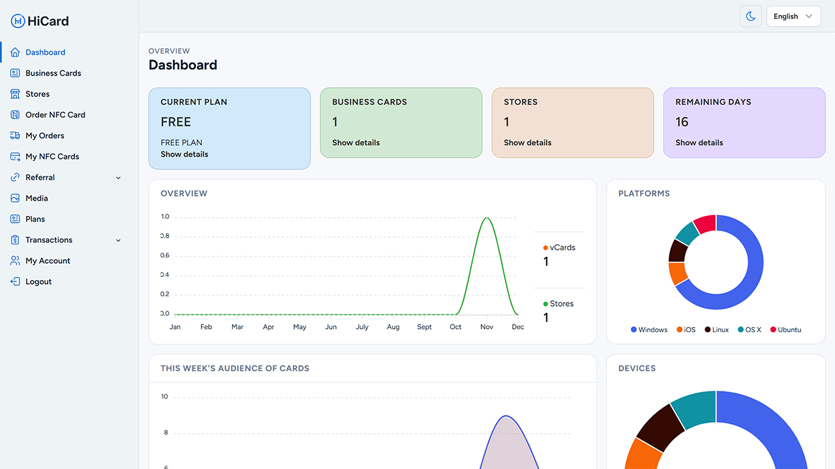Toggle Ubuntu legend in Platforms chart
This screenshot has width=835, height=469.
[x=786, y=330]
